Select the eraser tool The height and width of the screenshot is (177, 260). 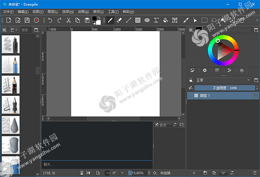click(119, 20)
